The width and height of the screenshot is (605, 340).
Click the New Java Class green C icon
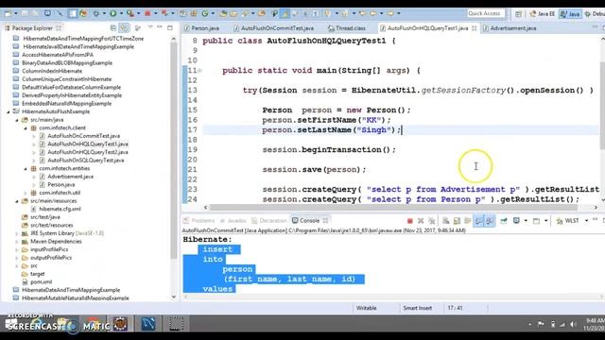pos(205,13)
